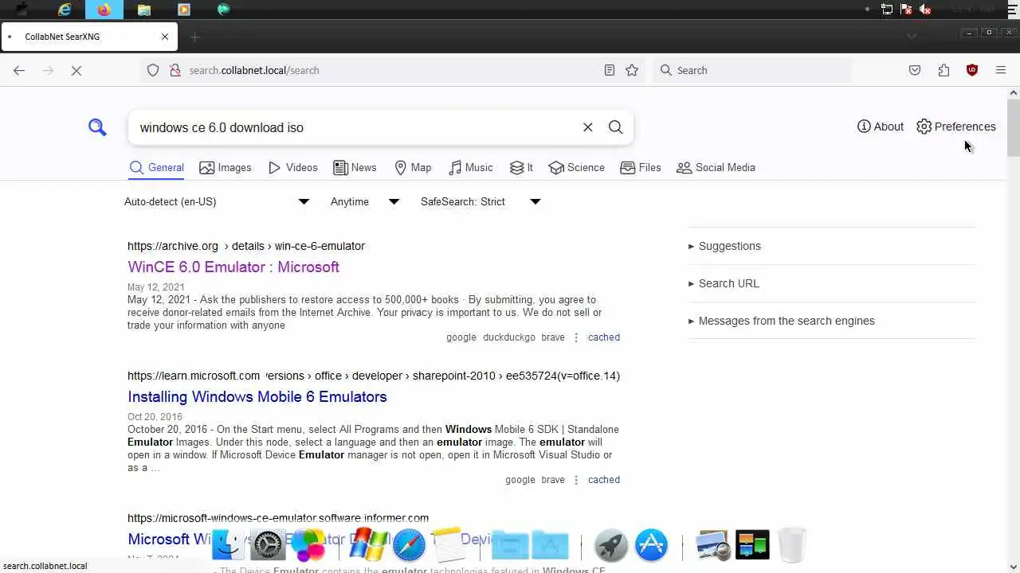Viewport: 1020px width, 573px height.
Task: Switch to the Social Media category
Action: click(x=716, y=168)
